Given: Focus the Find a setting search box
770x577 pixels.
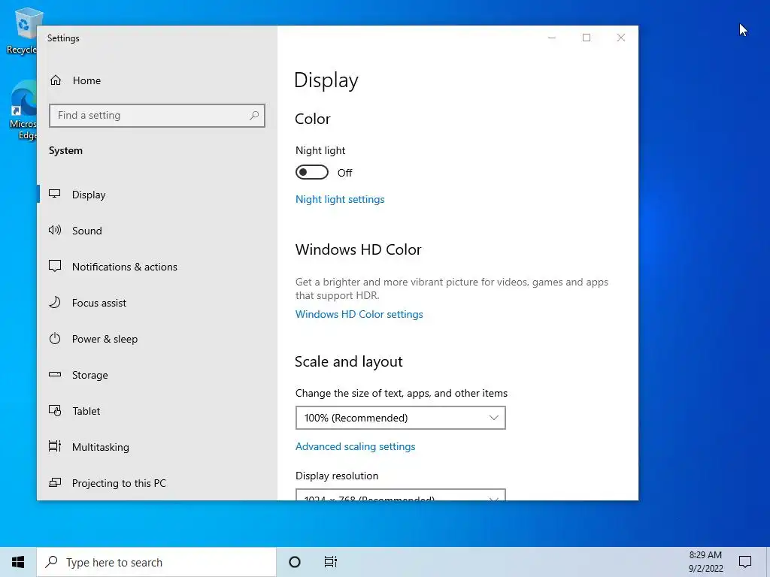Looking at the screenshot, I should click(157, 116).
